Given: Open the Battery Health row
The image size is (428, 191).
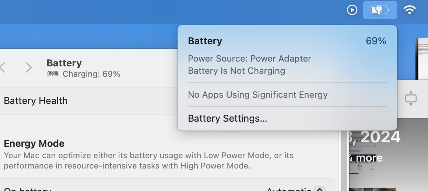Looking at the screenshot, I should (36, 101).
